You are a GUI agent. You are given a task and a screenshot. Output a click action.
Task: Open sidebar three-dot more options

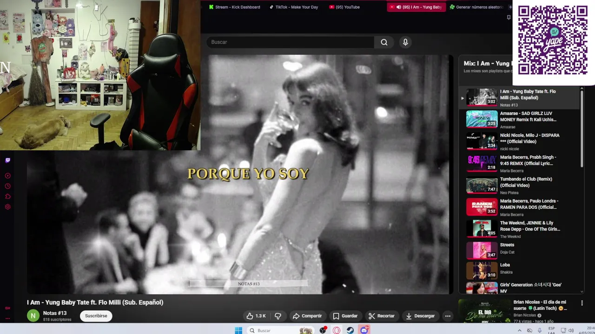(7, 319)
